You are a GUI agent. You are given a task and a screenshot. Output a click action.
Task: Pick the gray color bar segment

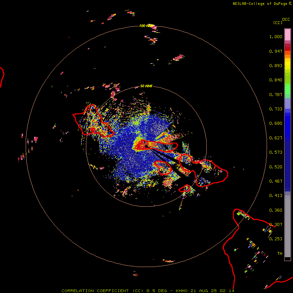pyautogui.click(x=287, y=226)
